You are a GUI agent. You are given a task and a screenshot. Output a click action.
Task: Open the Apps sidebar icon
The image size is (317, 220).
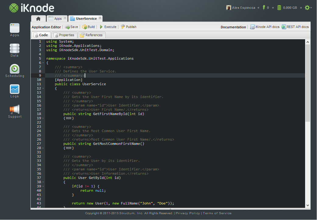coord(15,28)
